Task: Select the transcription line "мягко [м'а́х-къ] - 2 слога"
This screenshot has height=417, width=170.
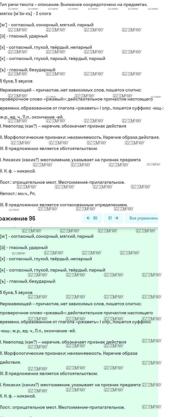Action: point(25,13)
